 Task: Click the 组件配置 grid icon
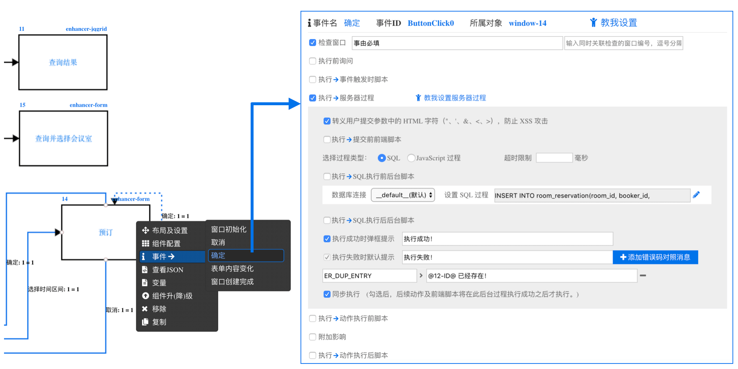click(x=145, y=243)
